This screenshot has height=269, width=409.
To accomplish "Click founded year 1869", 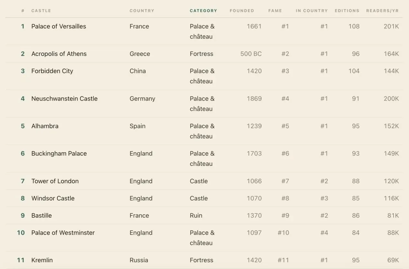I will click(x=254, y=99).
